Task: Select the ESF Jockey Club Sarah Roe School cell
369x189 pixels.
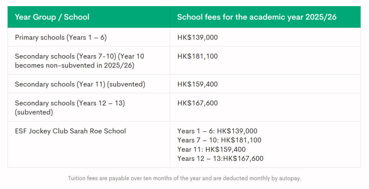Action: (x=70, y=131)
